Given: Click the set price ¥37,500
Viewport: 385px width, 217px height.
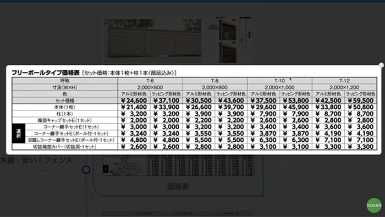Looking at the screenshot, I should (x=263, y=101).
